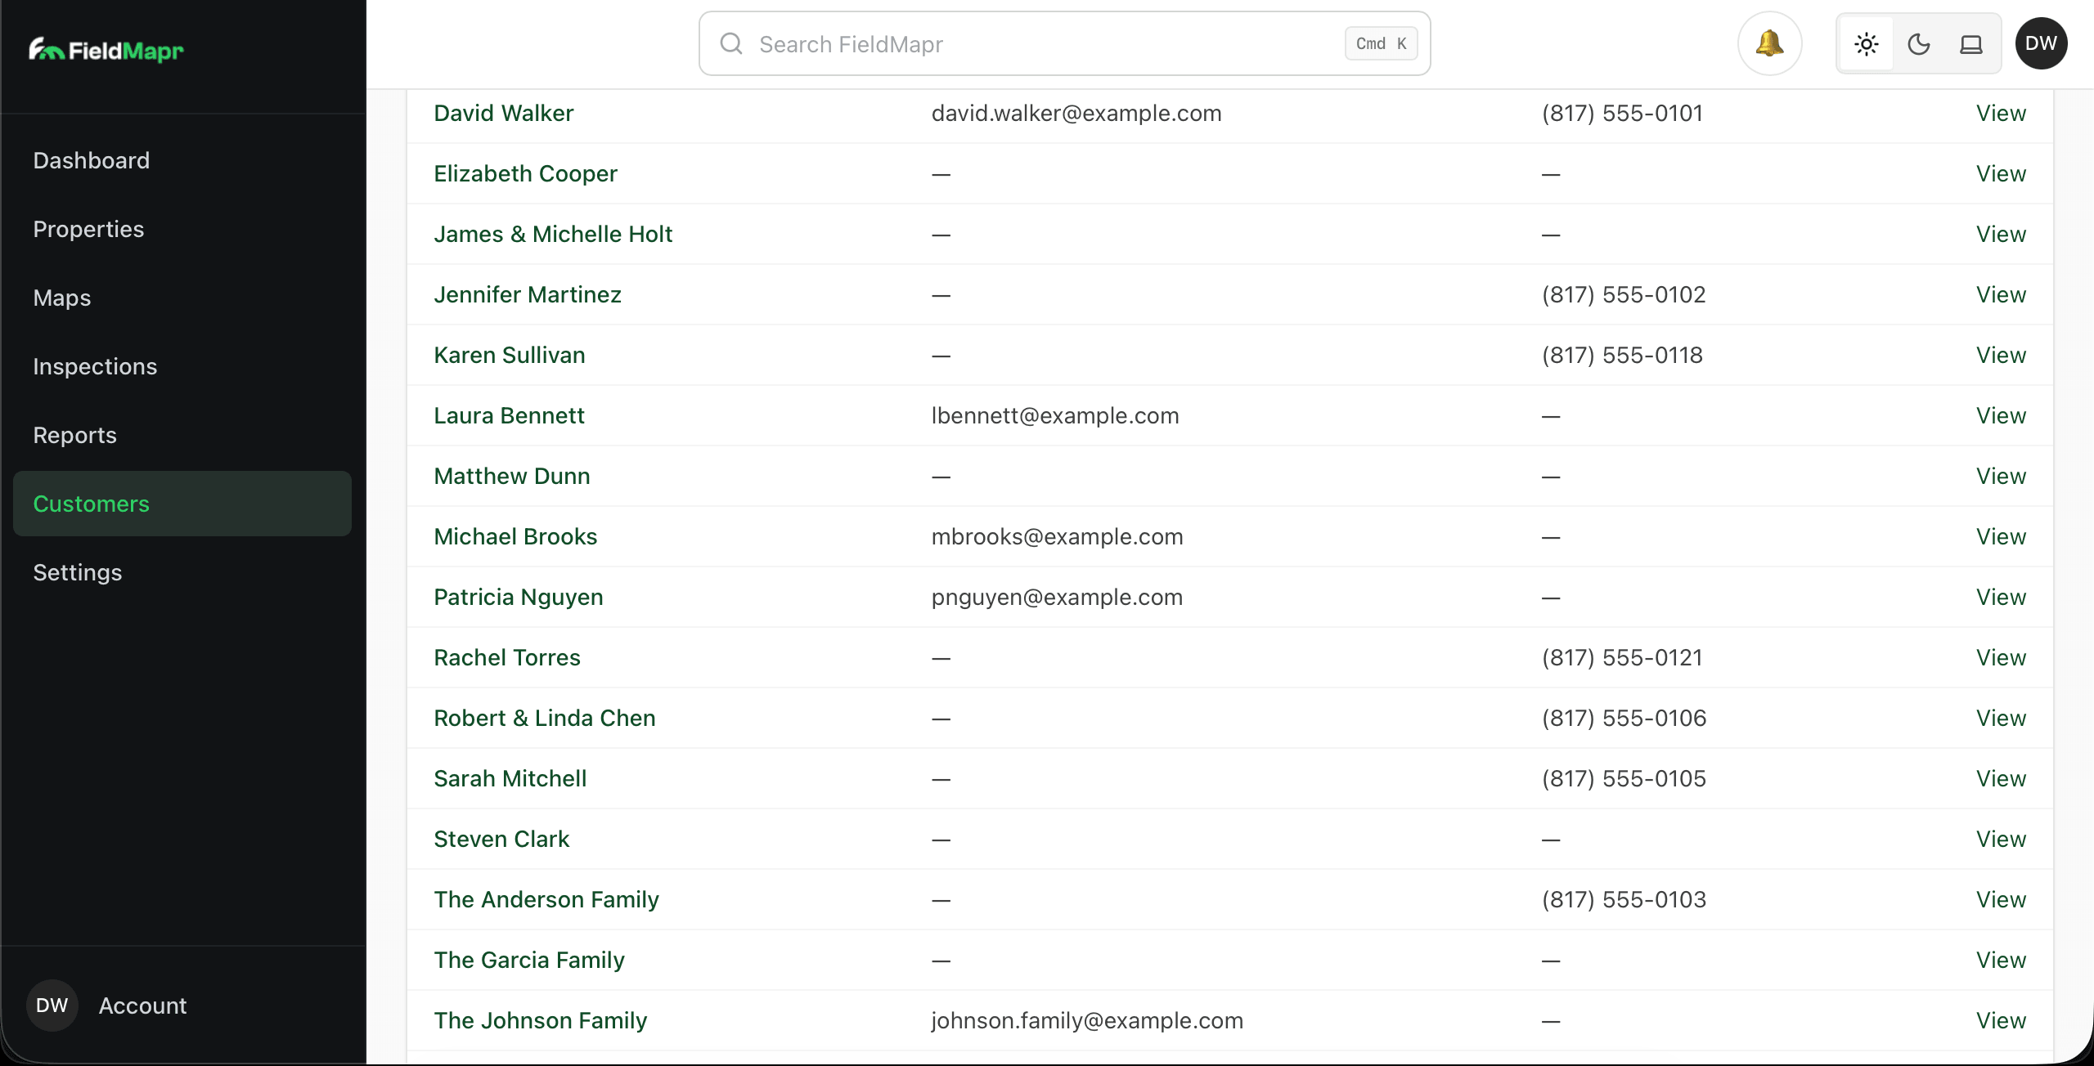
Task: Open Rachel Torres customer
Action: [x=507, y=657]
